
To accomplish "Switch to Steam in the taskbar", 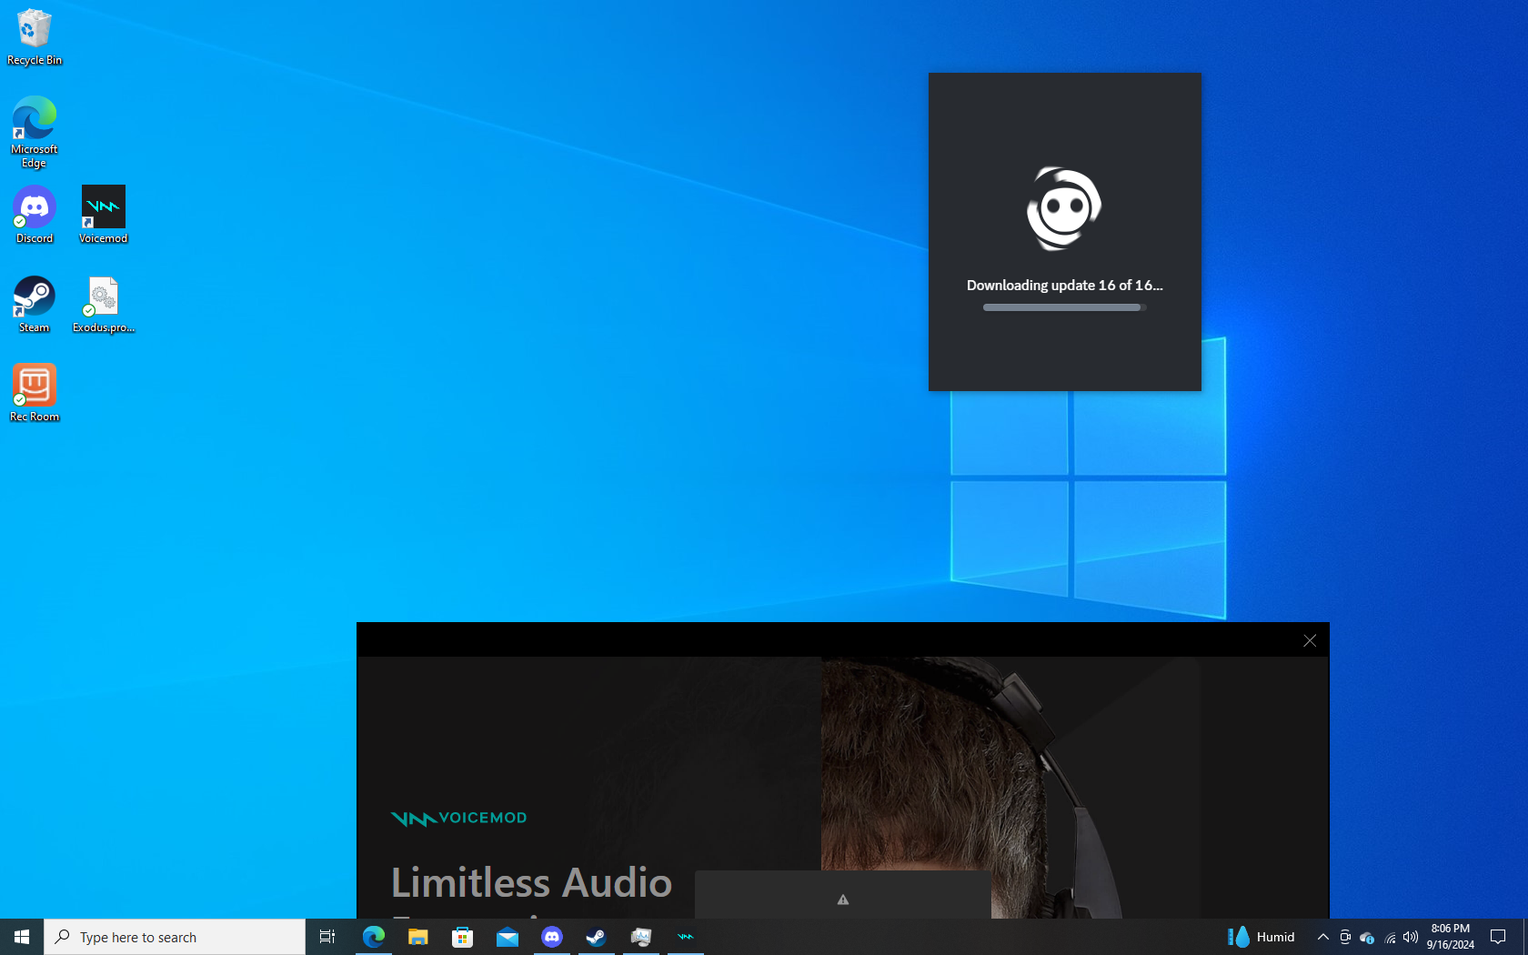I will pyautogui.click(x=596, y=937).
